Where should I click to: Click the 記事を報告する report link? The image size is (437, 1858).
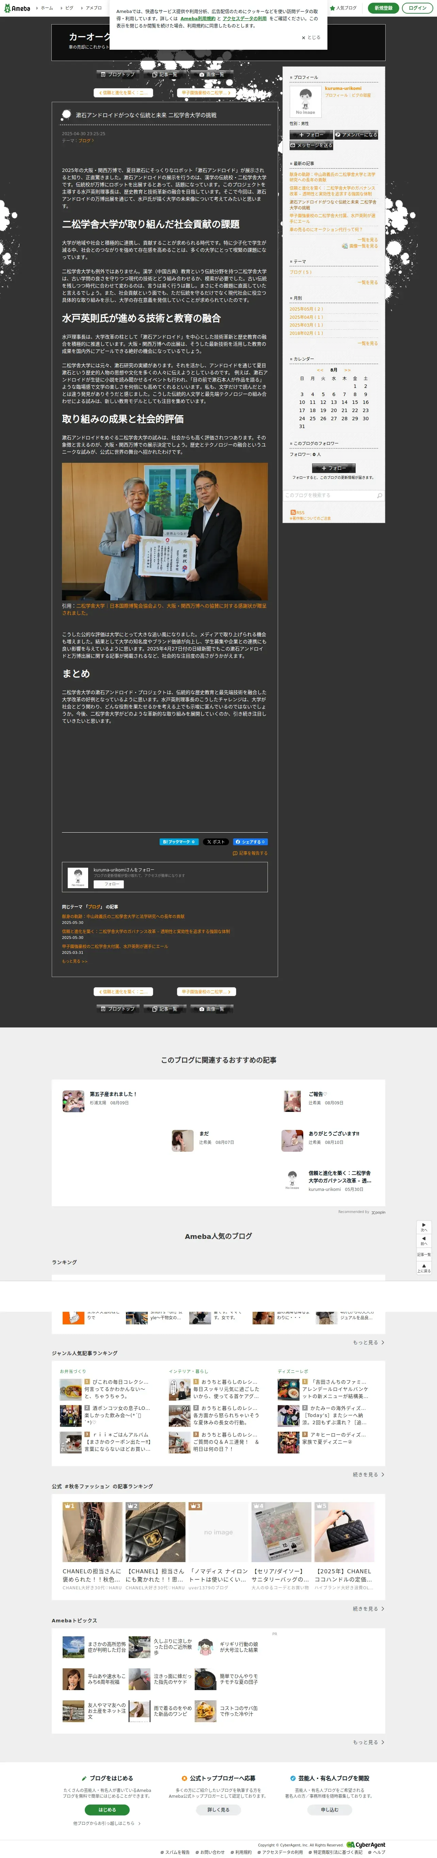250,853
